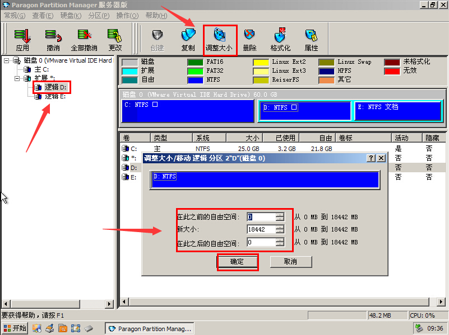The image size is (449, 335).
Task: Select logical D: icon in tree
Action: (x=38, y=87)
